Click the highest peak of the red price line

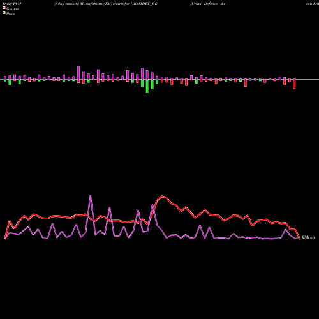tap(163, 196)
